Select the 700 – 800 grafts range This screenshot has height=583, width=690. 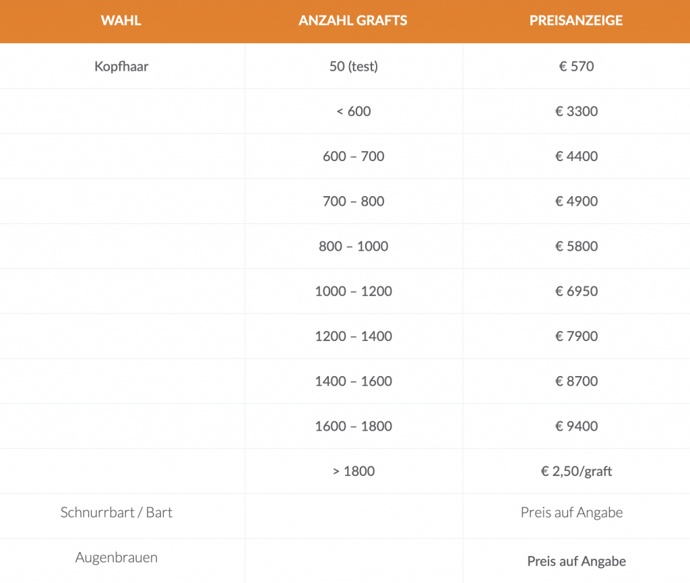click(353, 201)
